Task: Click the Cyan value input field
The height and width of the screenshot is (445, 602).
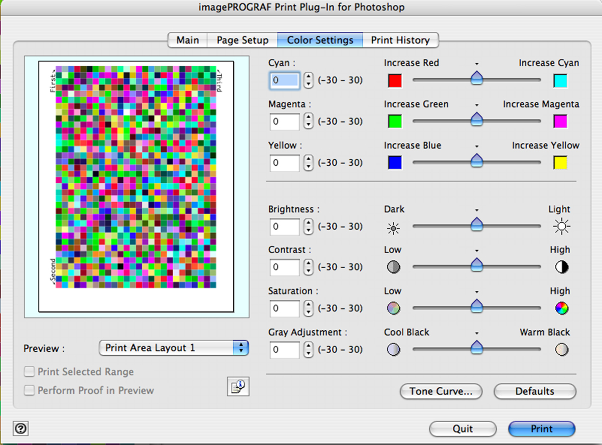Action: [284, 80]
